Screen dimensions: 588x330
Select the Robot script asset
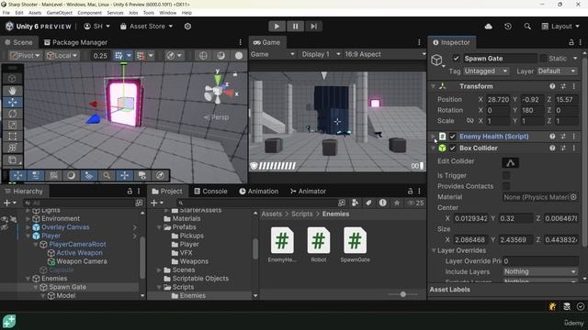tap(319, 245)
